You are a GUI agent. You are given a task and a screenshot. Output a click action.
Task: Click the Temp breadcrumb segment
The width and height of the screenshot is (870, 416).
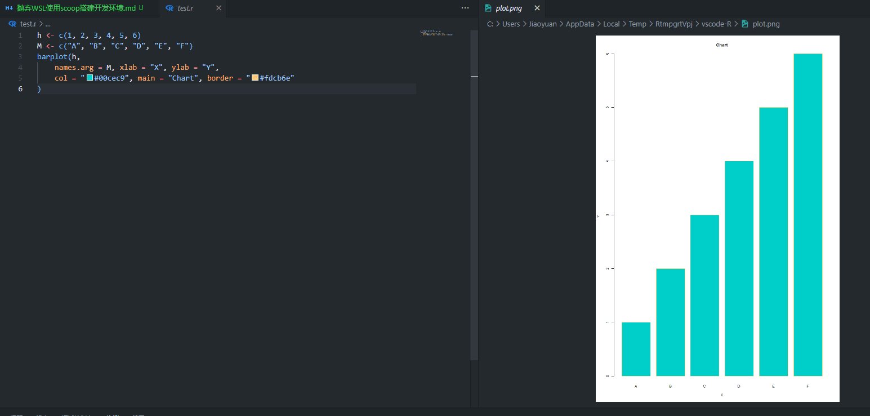coord(637,24)
